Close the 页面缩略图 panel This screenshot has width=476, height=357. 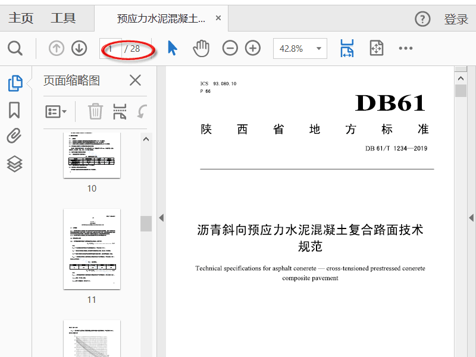point(135,80)
